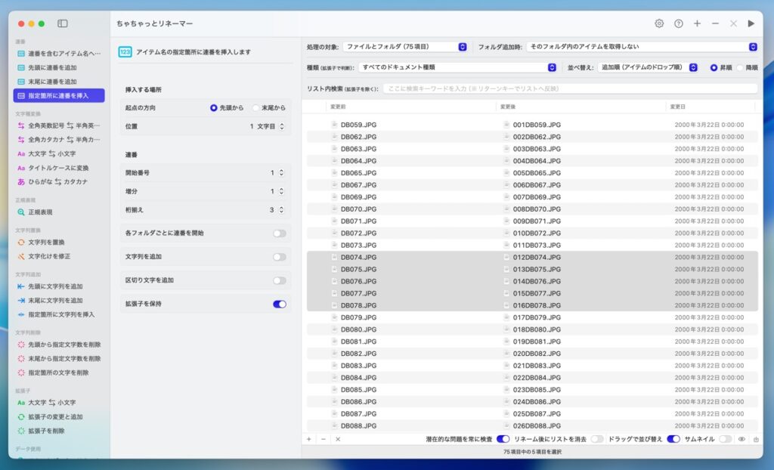This screenshot has height=470, width=774.
Task: Click the plus icon in top toolbar
Action: (x=697, y=23)
